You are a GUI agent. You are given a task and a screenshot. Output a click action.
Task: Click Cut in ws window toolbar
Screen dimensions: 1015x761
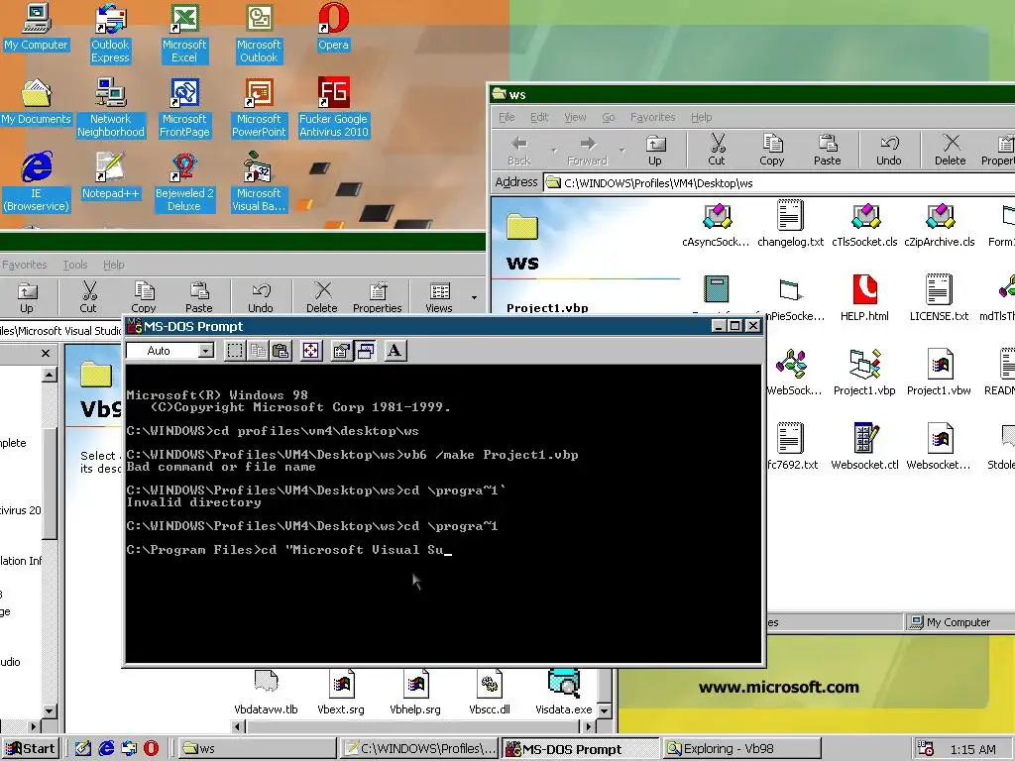tap(717, 151)
